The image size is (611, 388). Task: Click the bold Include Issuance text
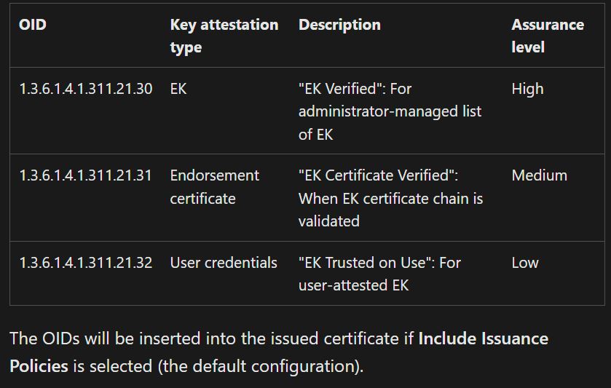point(483,338)
